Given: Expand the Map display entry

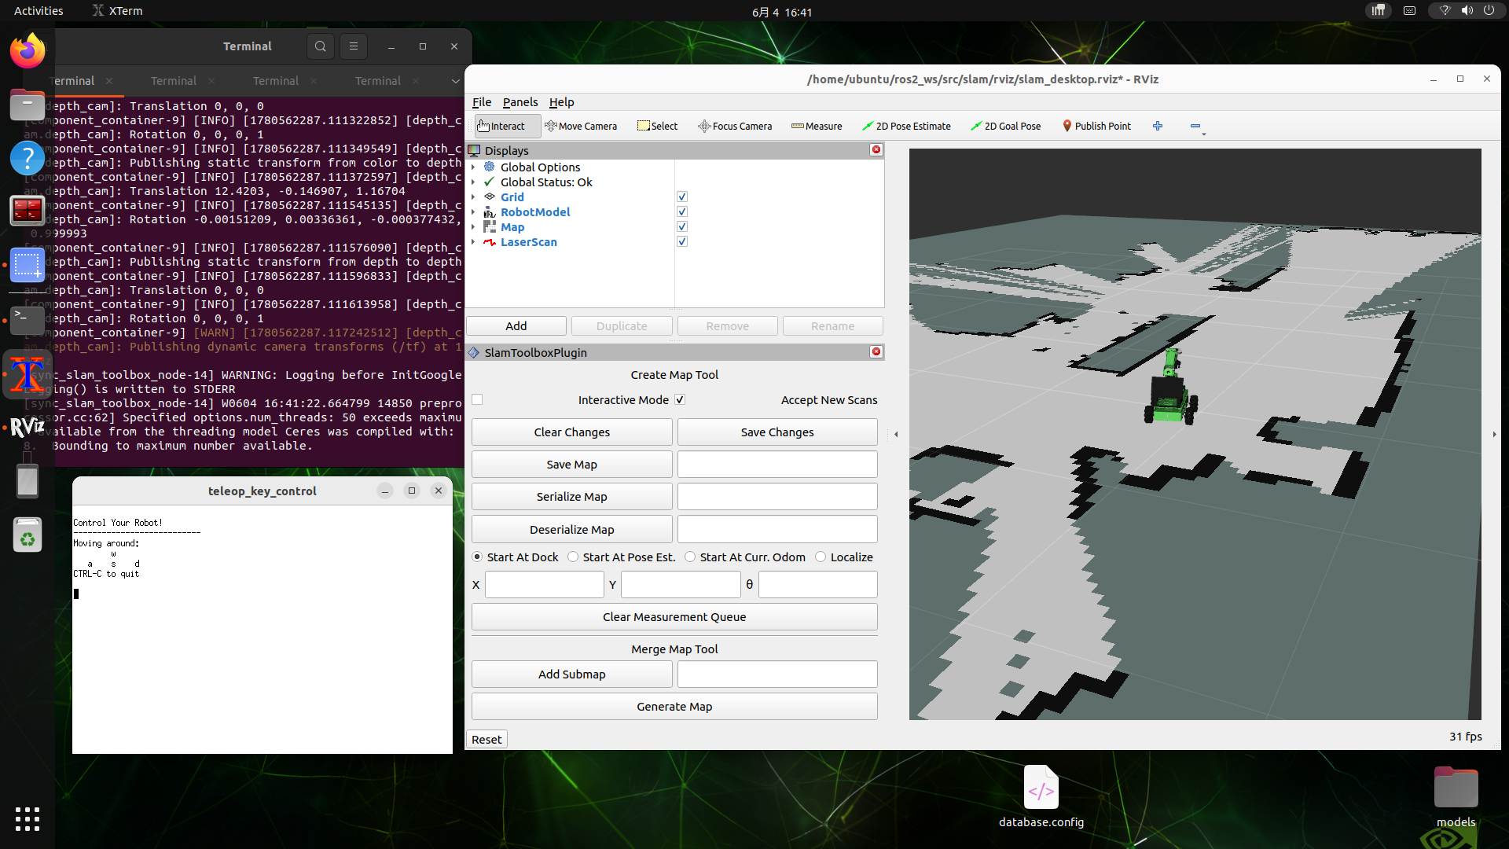Looking at the screenshot, I should (x=473, y=226).
